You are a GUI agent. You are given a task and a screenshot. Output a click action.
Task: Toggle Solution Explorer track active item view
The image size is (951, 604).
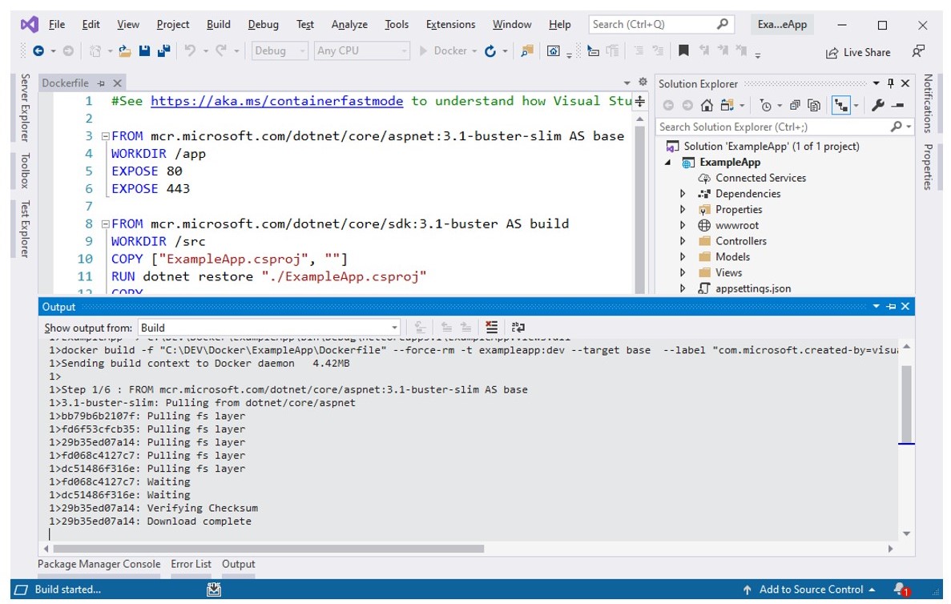pos(840,106)
